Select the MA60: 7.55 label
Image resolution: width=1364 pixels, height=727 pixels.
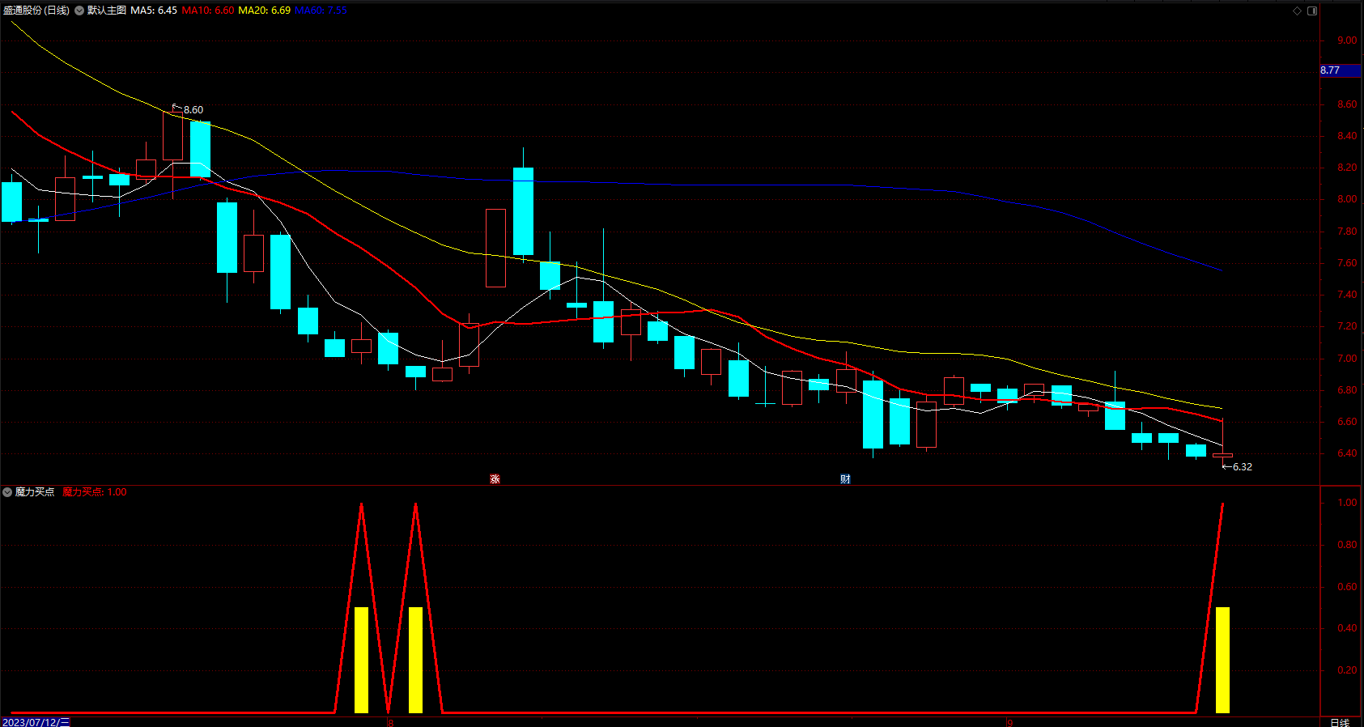(x=321, y=11)
